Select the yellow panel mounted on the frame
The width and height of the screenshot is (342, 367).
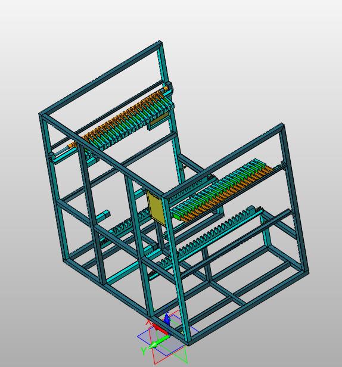(x=155, y=207)
